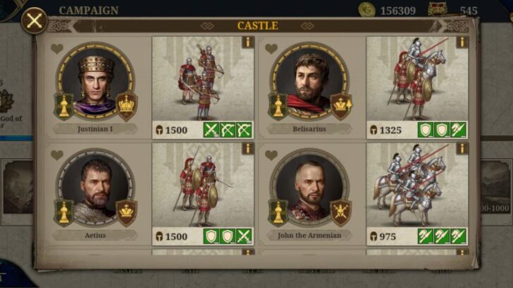Tap the Aetius name label
The width and height of the screenshot is (513, 288).
coord(95,235)
